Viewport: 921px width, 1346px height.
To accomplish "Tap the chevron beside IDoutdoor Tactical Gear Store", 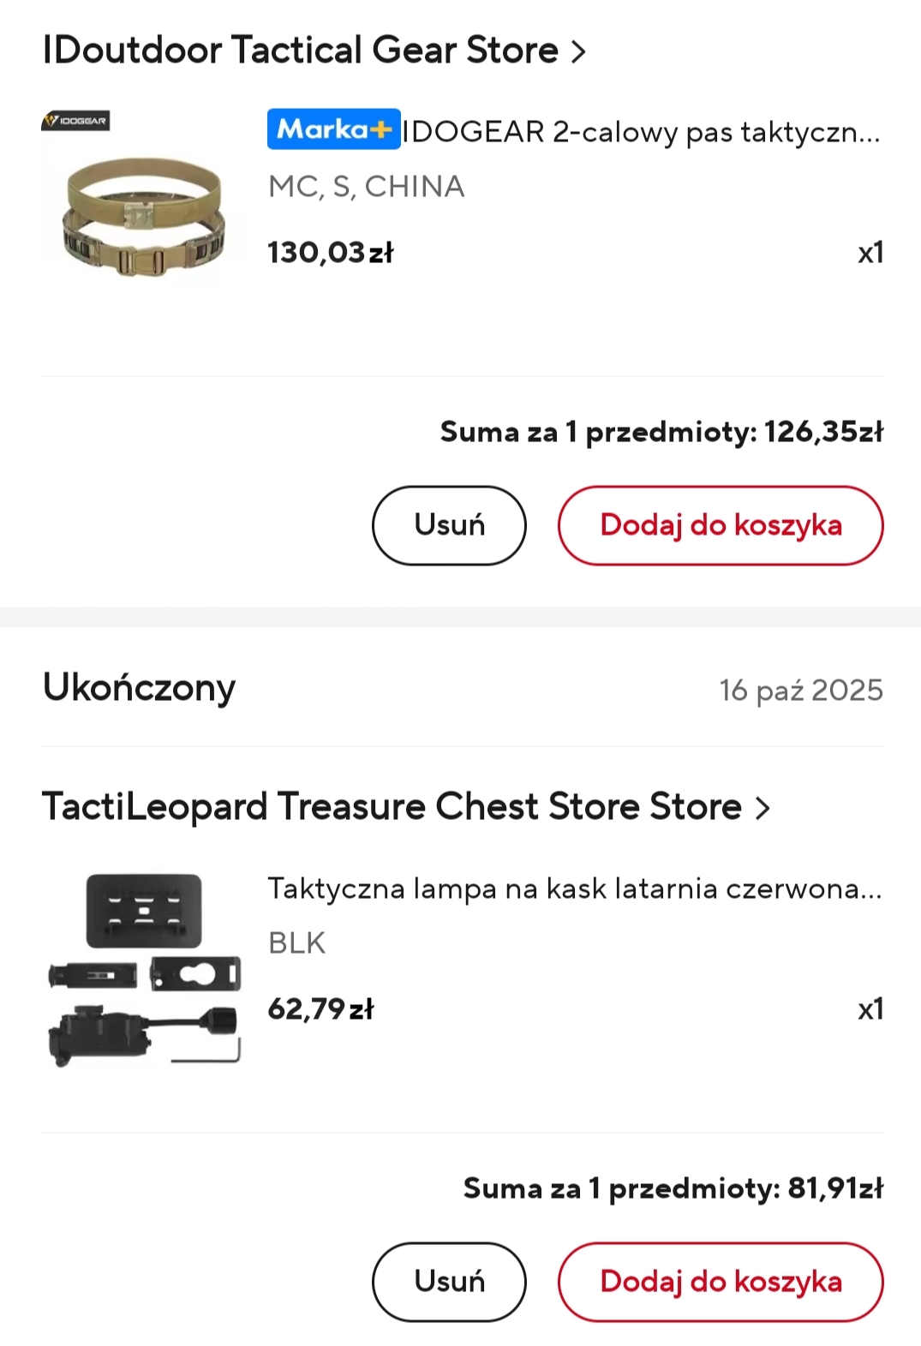I will pyautogui.click(x=579, y=52).
